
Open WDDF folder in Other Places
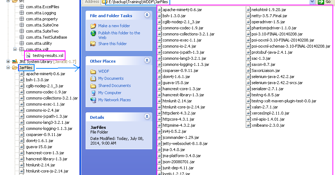tap(104, 71)
